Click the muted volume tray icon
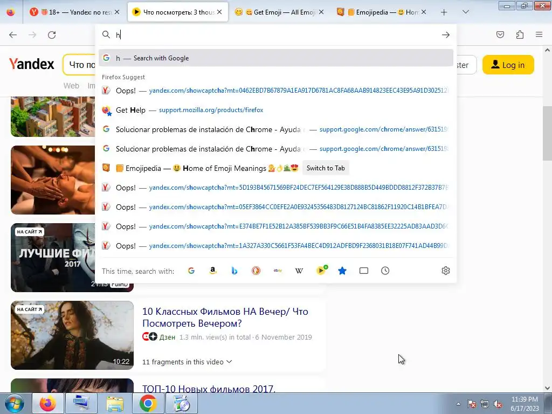This screenshot has width=552, height=414. (498, 404)
